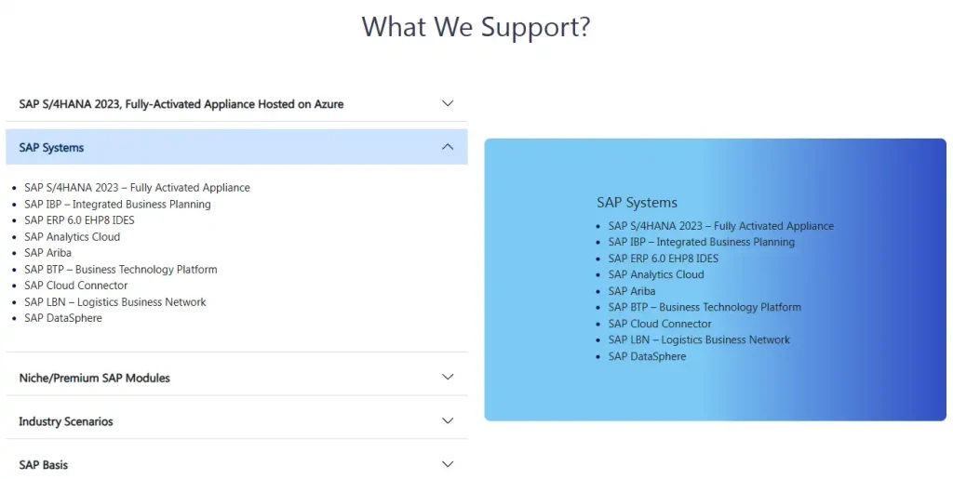
Task: Click SAP Analytics Cloud in the left list
Action: click(x=73, y=237)
